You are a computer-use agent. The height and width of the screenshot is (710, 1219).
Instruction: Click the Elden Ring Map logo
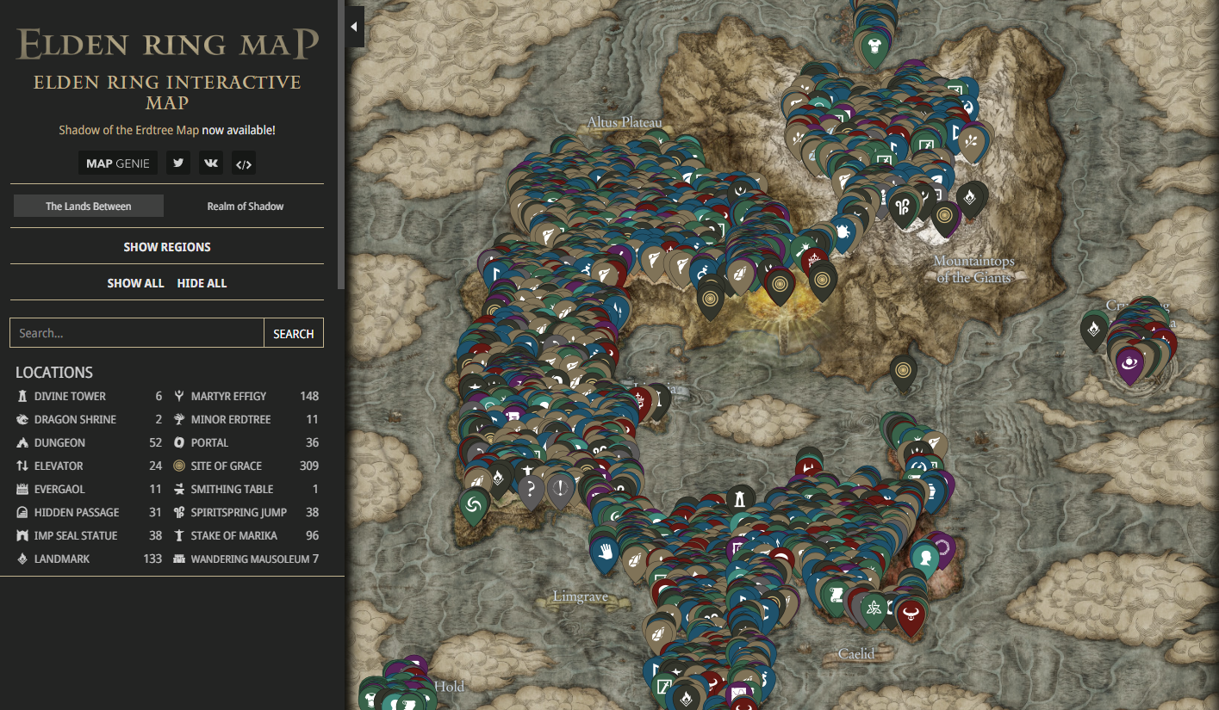pos(167,44)
